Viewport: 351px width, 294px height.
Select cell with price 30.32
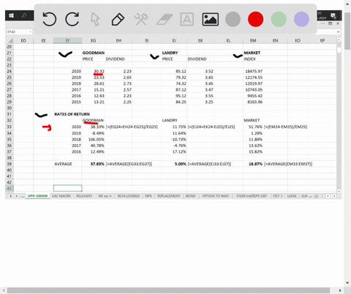coord(94,72)
